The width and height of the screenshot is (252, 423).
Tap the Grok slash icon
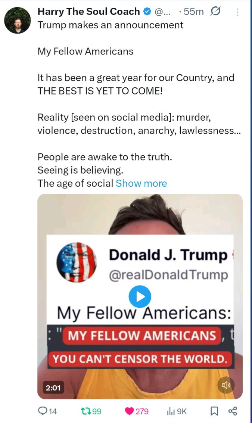[x=215, y=12]
